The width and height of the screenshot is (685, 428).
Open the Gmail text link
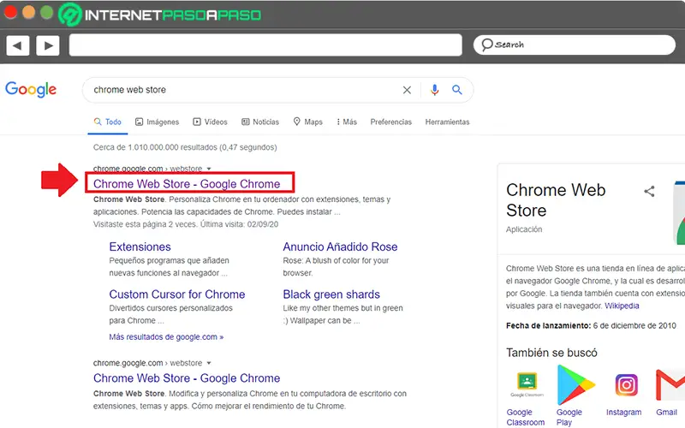666,412
